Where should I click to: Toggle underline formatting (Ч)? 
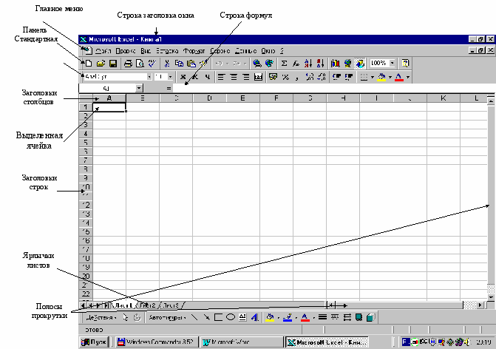click(x=208, y=77)
